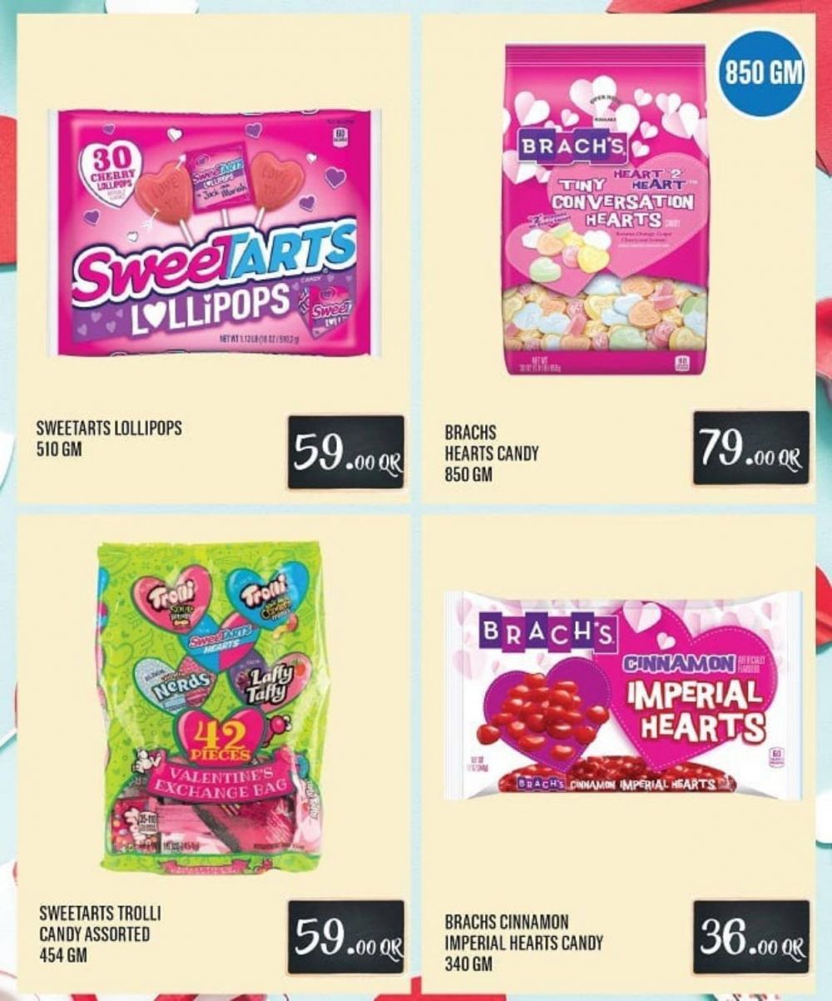The width and height of the screenshot is (832, 1001).
Task: Select the 59.00 QR Trolli price tag
Action: coord(346,937)
